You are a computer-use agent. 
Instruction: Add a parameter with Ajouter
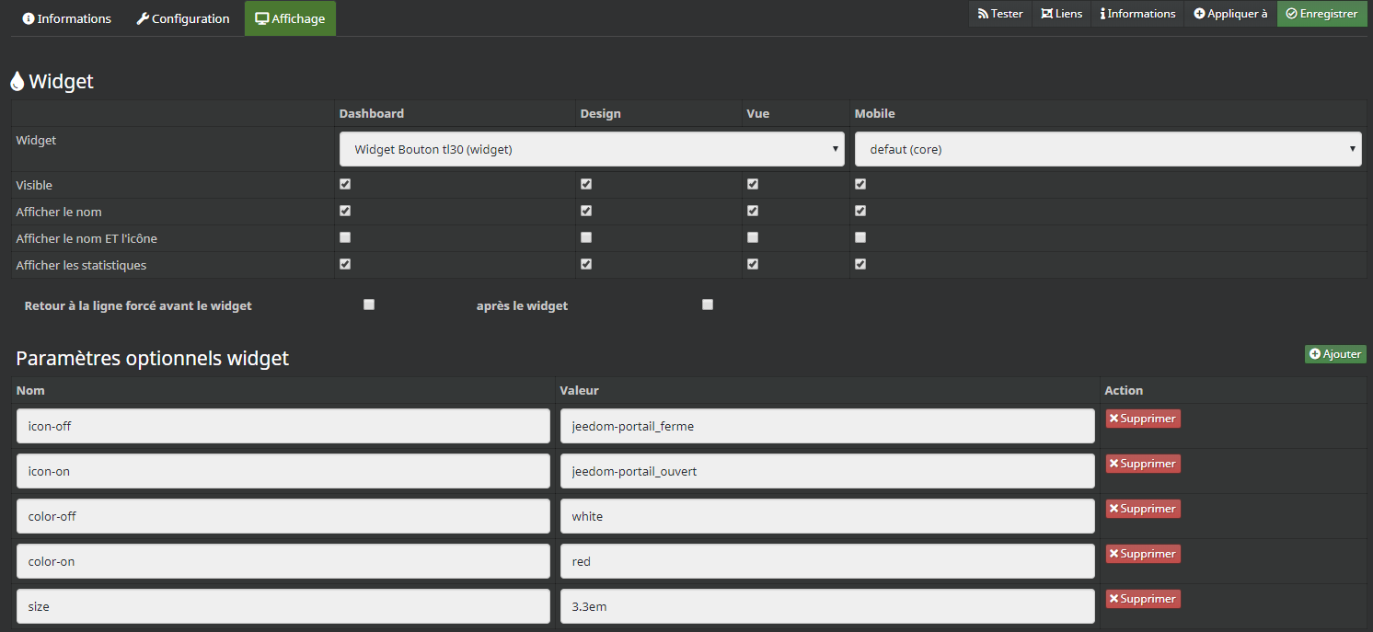(1335, 354)
